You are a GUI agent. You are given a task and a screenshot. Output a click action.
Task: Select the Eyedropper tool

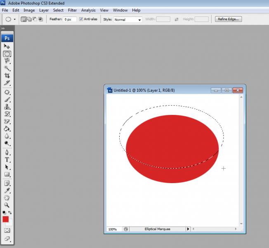[7, 191]
